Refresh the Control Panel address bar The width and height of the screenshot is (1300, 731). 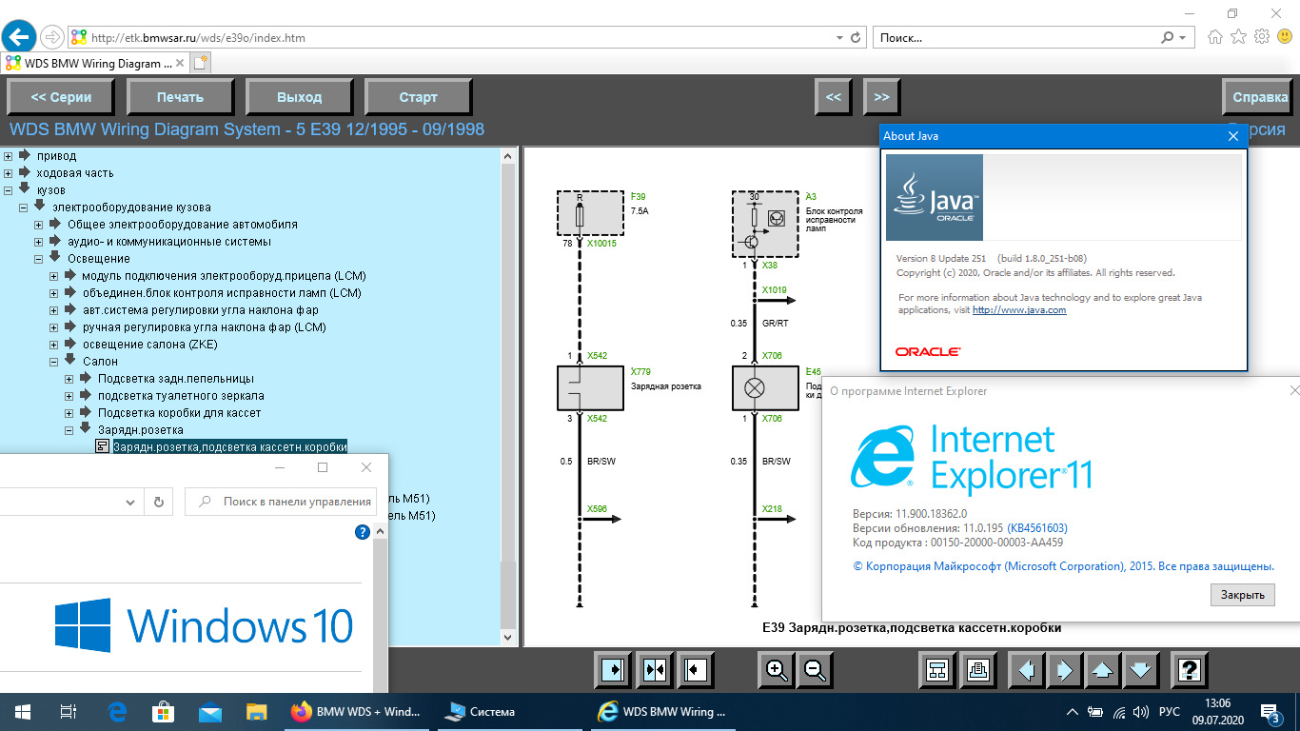tap(158, 502)
